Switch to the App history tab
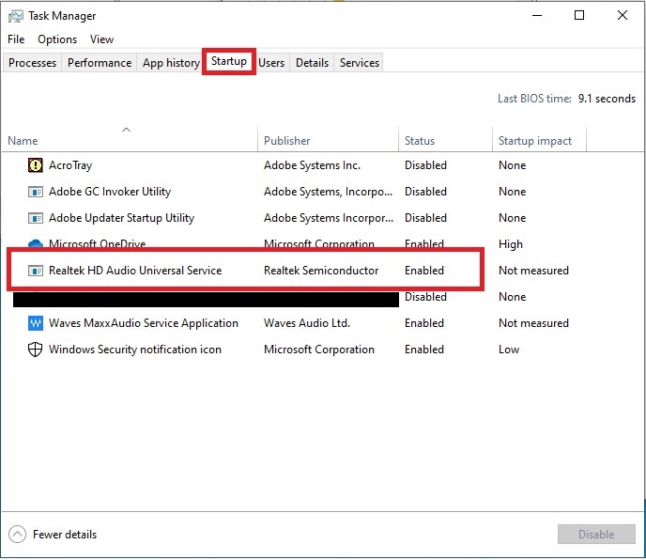 [x=171, y=63]
